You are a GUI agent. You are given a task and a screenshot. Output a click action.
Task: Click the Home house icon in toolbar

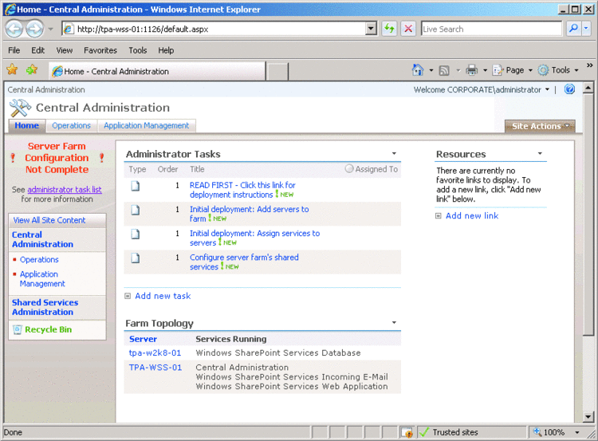[418, 70]
